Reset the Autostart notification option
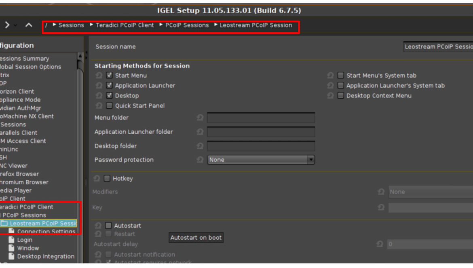Screen dimensions: 473x268 (x=98, y=255)
